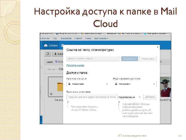Click the people icon next to Облако
Image resolution: width=186 pixels, height=140 pixels.
point(62,45)
